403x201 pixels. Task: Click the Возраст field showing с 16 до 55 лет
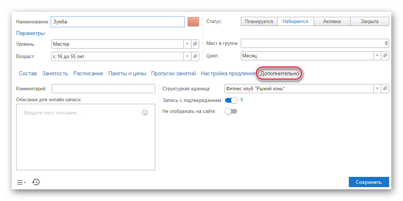(118, 56)
